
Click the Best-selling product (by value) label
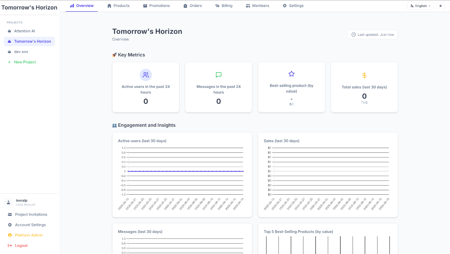(292, 88)
